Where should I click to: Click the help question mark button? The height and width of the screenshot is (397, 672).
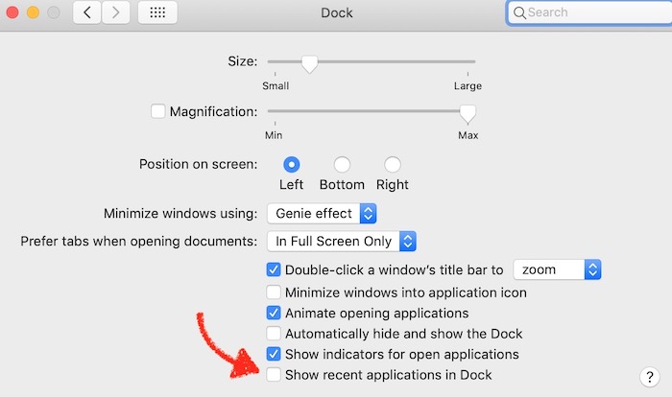point(646,376)
